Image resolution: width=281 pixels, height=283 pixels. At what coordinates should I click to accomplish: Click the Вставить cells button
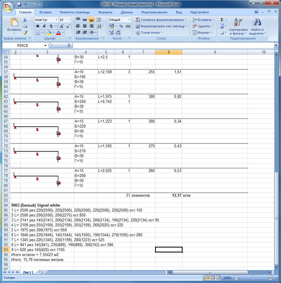[203, 20]
